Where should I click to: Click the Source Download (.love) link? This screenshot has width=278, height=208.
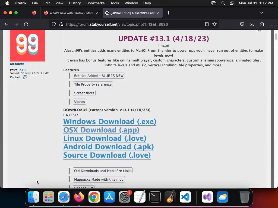(x=107, y=155)
